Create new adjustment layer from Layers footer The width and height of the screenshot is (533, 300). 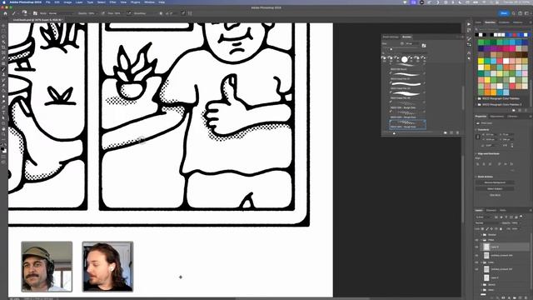tap(509, 298)
